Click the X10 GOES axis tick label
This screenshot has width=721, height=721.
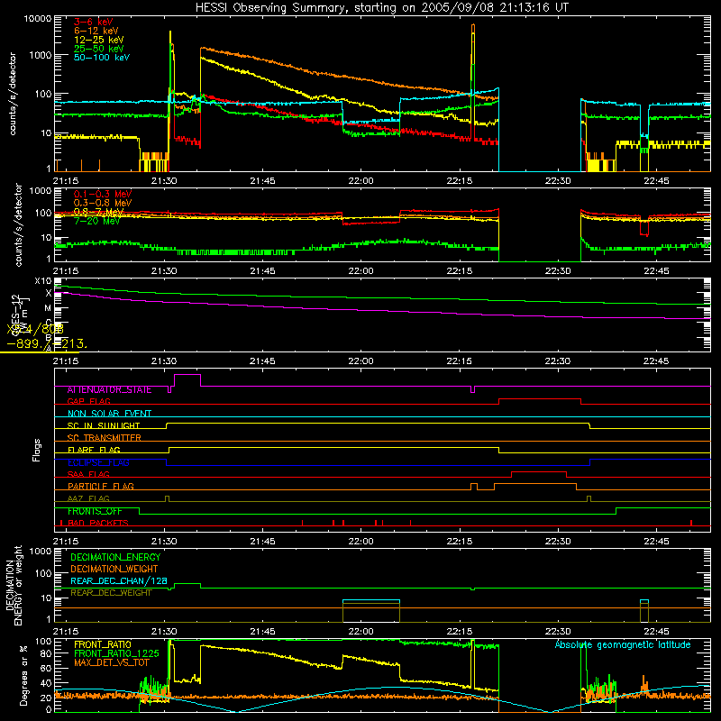click(43, 281)
